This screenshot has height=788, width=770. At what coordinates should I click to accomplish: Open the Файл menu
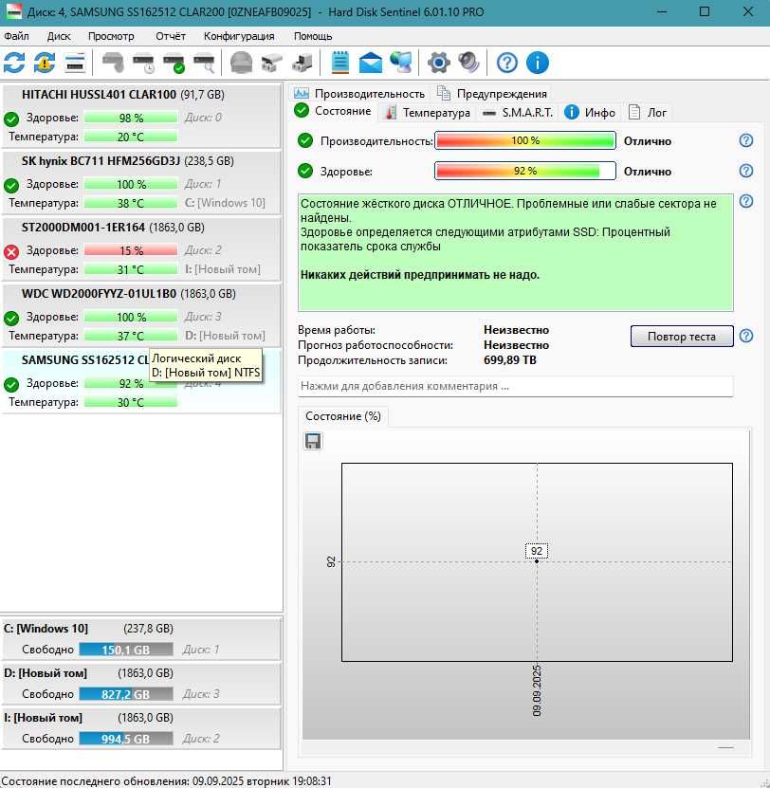point(16,36)
